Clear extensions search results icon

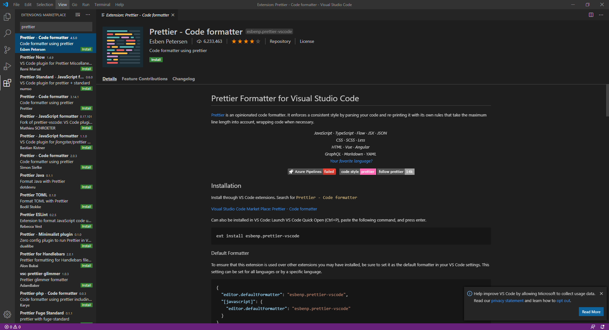point(78,15)
